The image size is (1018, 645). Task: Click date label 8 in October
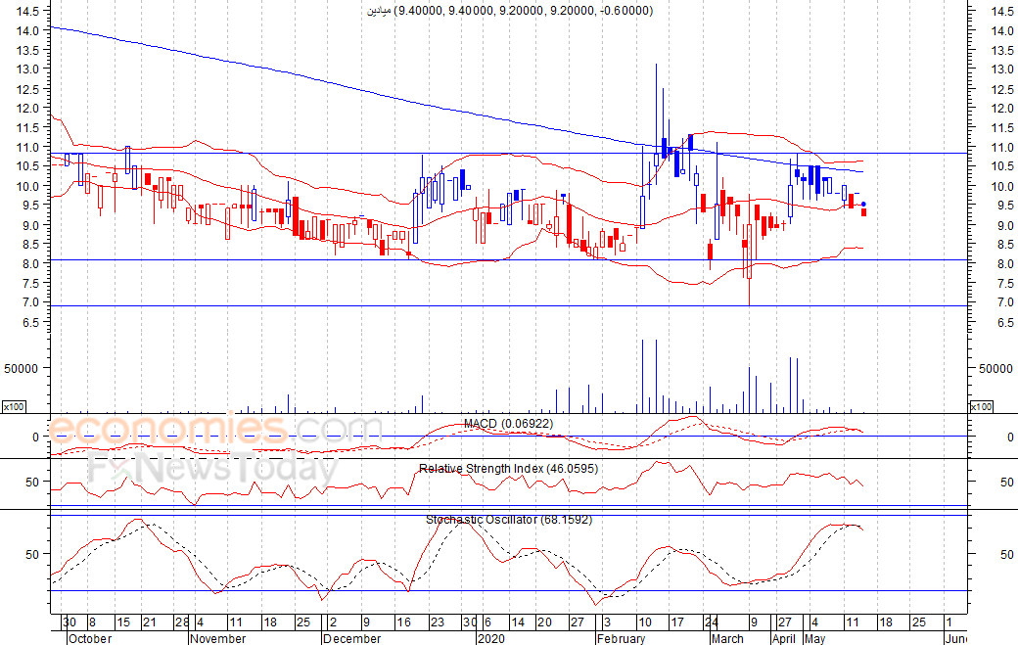(x=92, y=622)
